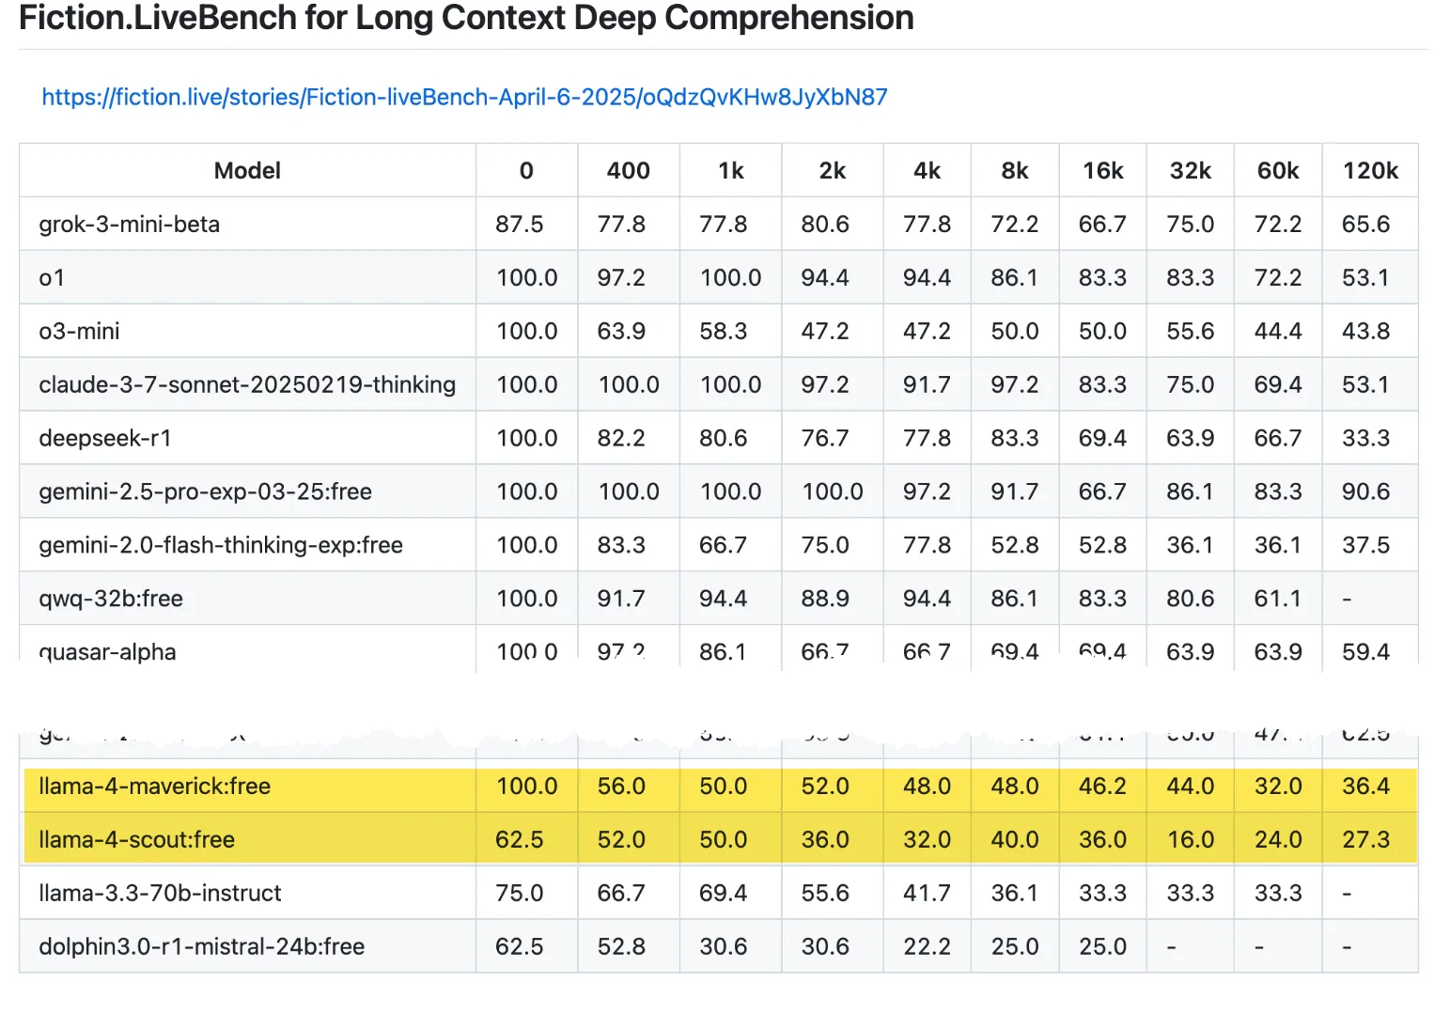Click o3-mini score 63.9 at 400
This screenshot has height=1013, width=1434.
click(x=621, y=331)
